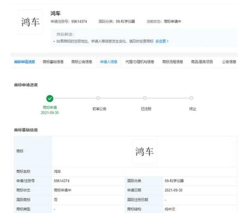
Task: Click the 鸿车 title heading
Action: pos(55,13)
